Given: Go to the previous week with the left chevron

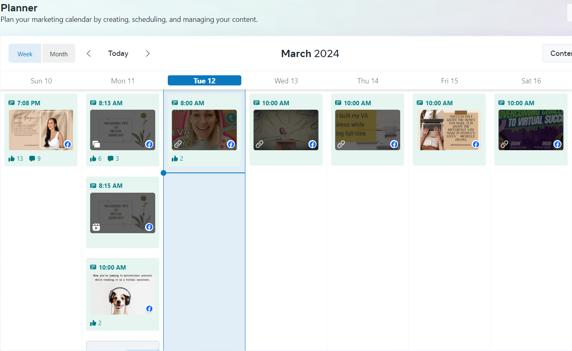Looking at the screenshot, I should click(x=89, y=53).
